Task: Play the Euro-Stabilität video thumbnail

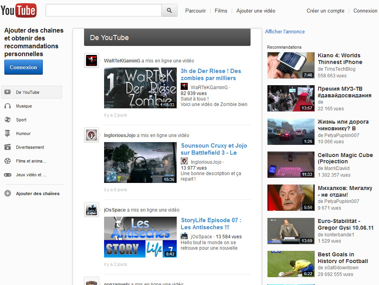Action: click(x=291, y=231)
